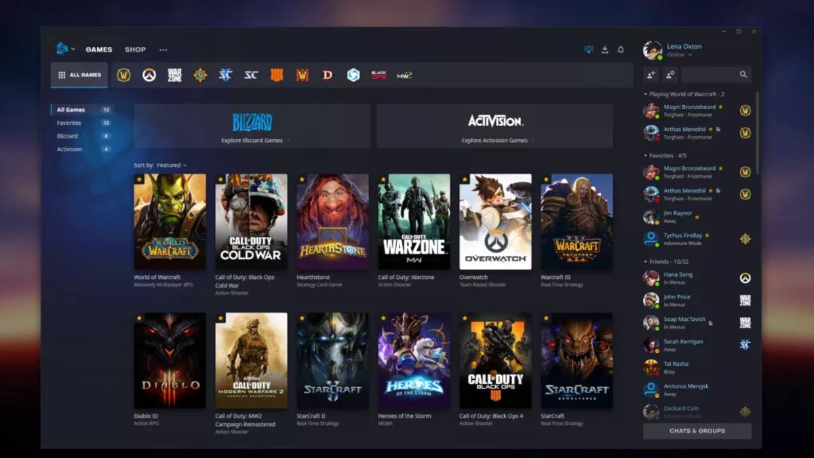Click the tips lightbulb icon in header
Screen dimensions: 814x458
click(589, 50)
